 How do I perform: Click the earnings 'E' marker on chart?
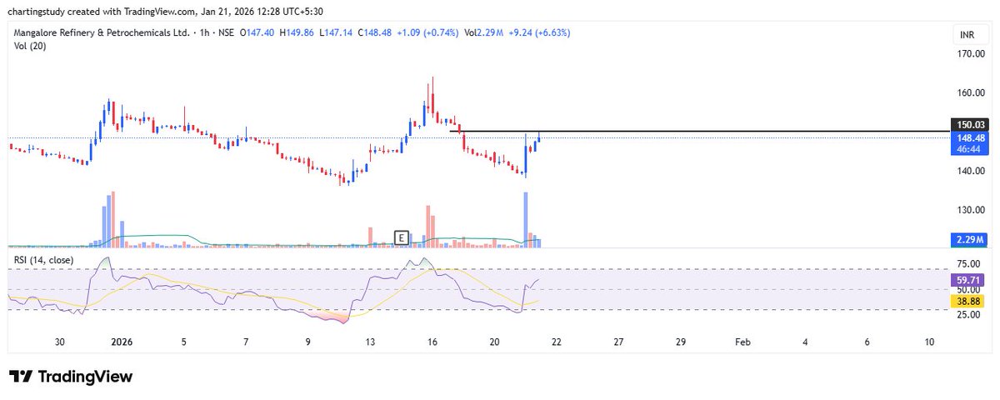tap(402, 237)
